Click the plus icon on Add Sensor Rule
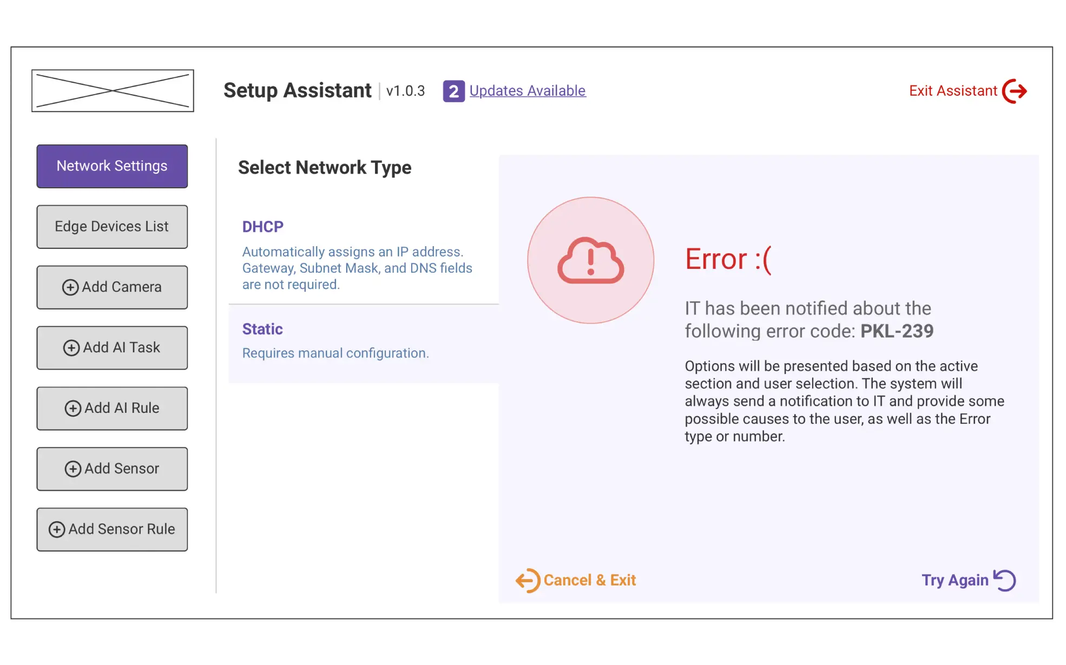1066x665 pixels. tap(57, 530)
